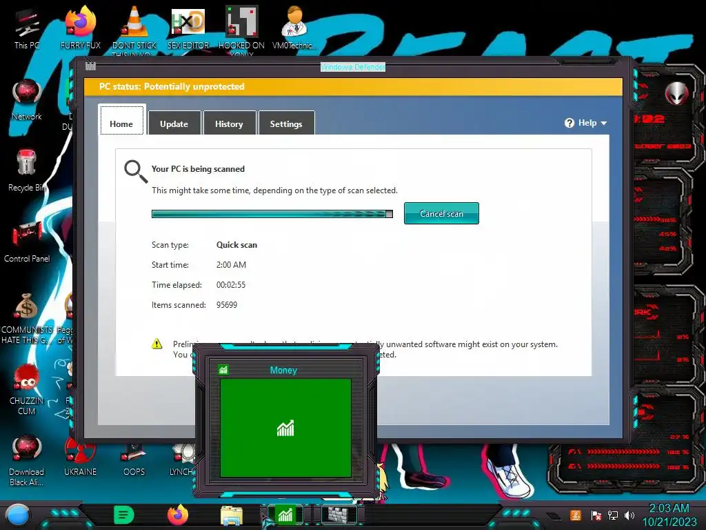Click the 2:00 AM start time value
Screen dimensions: 706x530
click(231, 265)
